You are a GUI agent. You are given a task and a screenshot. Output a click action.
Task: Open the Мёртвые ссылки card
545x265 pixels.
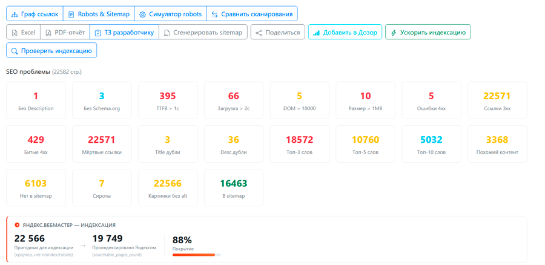tap(102, 144)
